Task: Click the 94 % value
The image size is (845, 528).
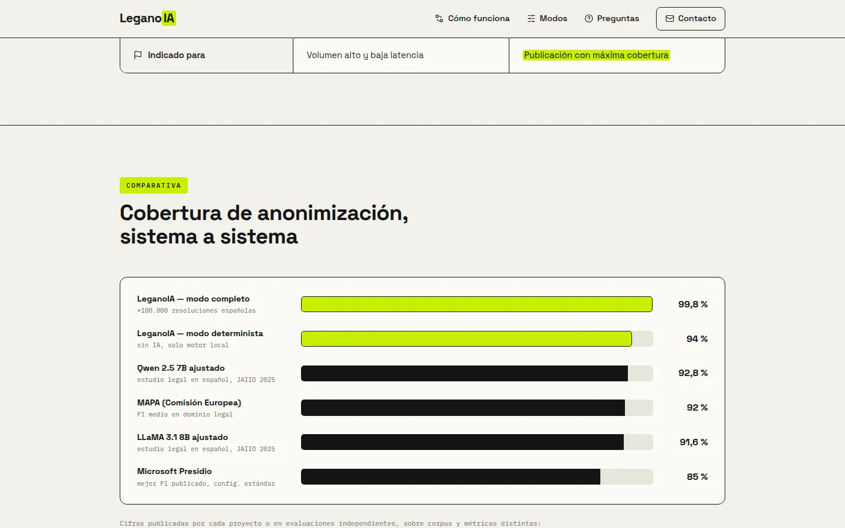Action: [697, 339]
